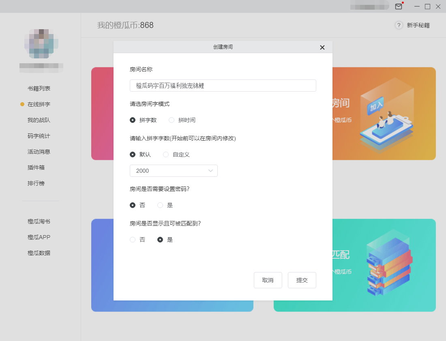Viewport: 446px width, 341px height.
Task: Switch to 在线拼字 section
Action: [x=41, y=104]
